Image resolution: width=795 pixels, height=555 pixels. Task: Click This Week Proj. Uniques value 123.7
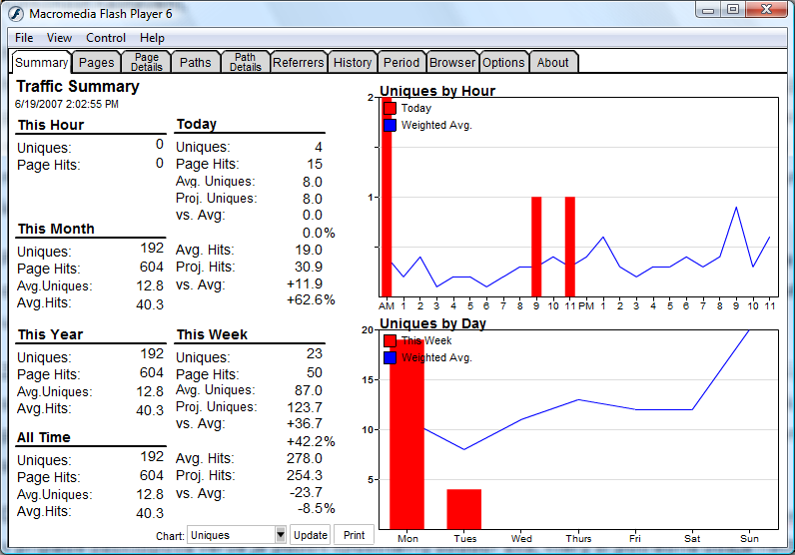(305, 407)
